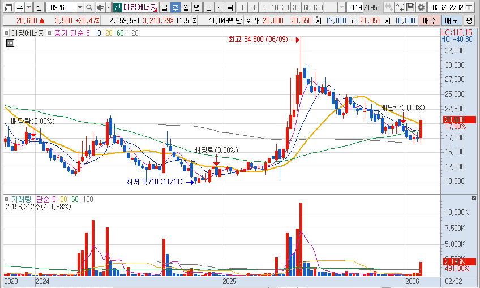This screenshot has width=480, height=288.
Task: Switch to yearly 년 chart period
Action: click(x=196, y=7)
